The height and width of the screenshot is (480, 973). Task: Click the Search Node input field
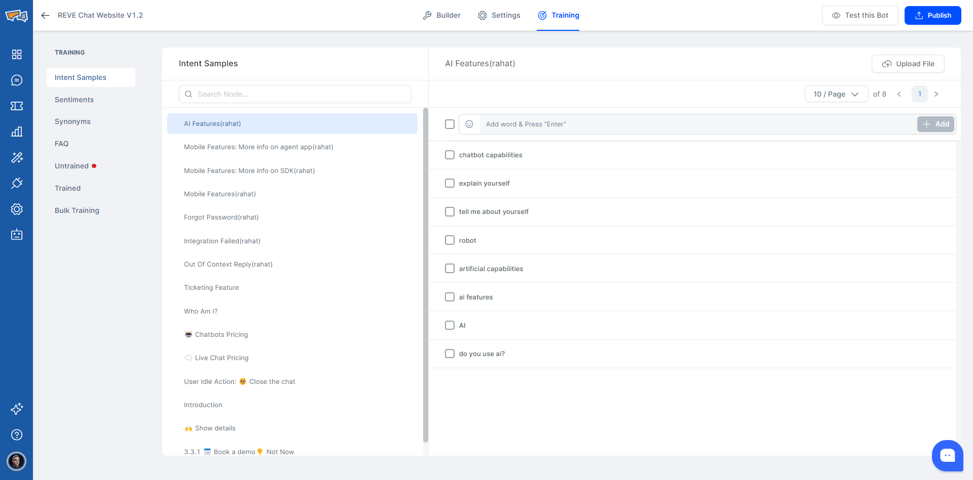pyautogui.click(x=295, y=94)
